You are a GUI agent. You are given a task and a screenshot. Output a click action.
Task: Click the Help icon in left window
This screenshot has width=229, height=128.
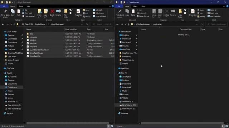[113, 6]
